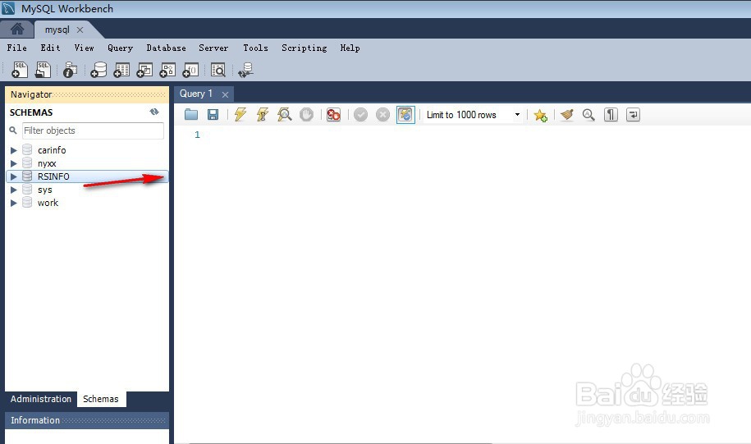Viewport: 751px width, 444px height.
Task: Select the nyxx schema row
Action: click(x=87, y=163)
